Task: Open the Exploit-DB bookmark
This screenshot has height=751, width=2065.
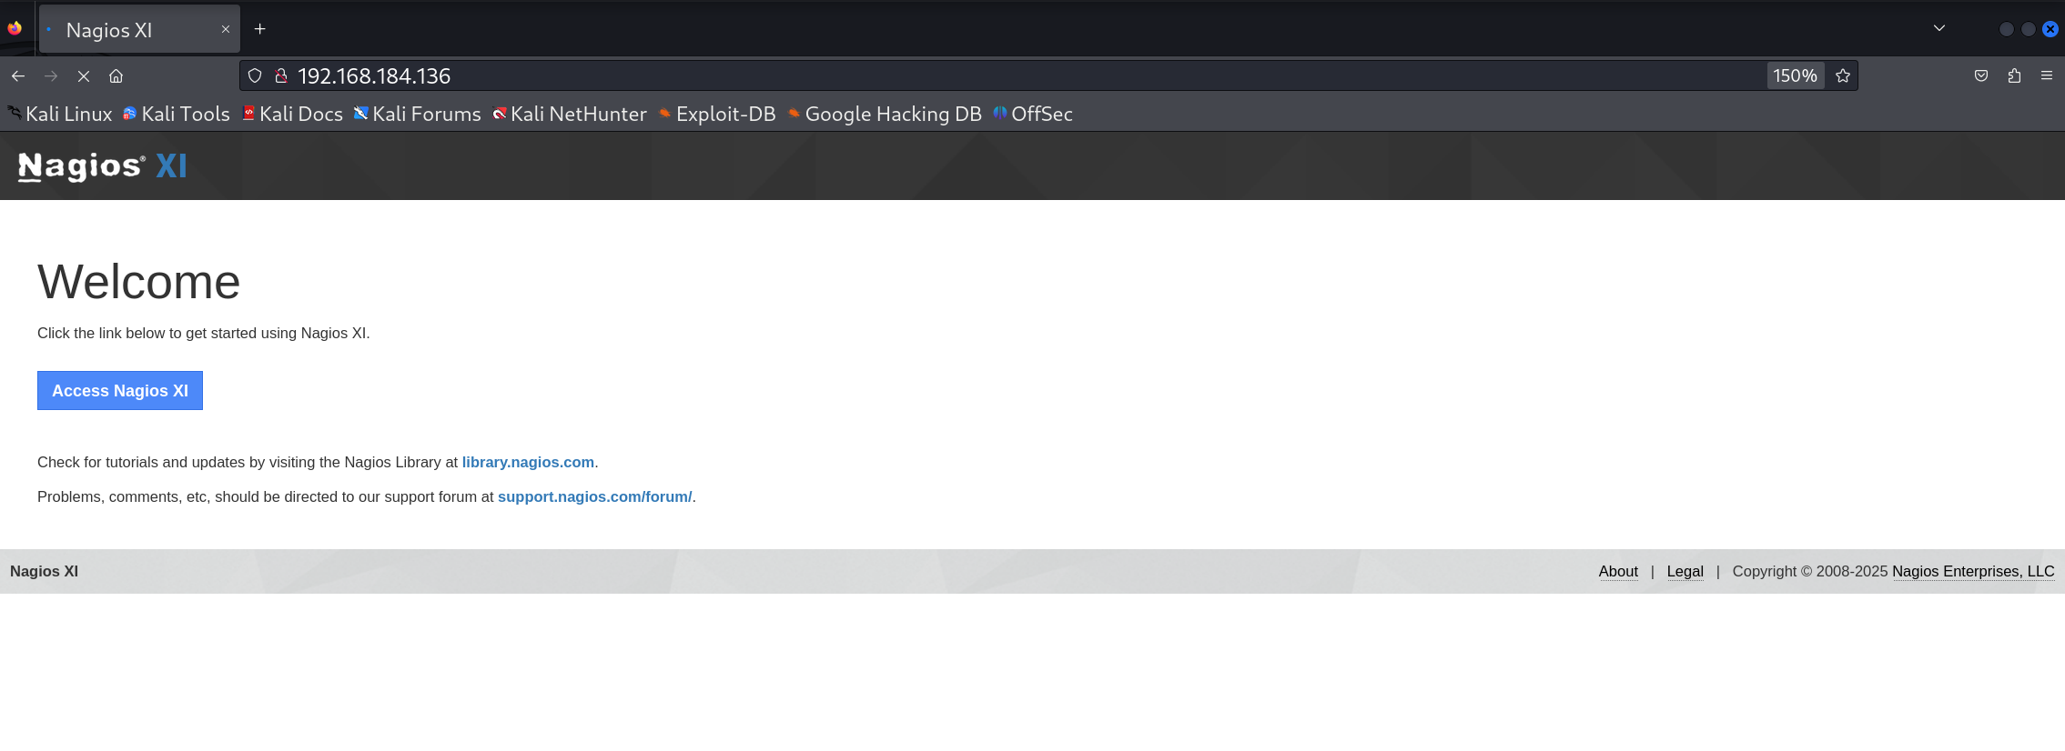Action: click(x=717, y=114)
